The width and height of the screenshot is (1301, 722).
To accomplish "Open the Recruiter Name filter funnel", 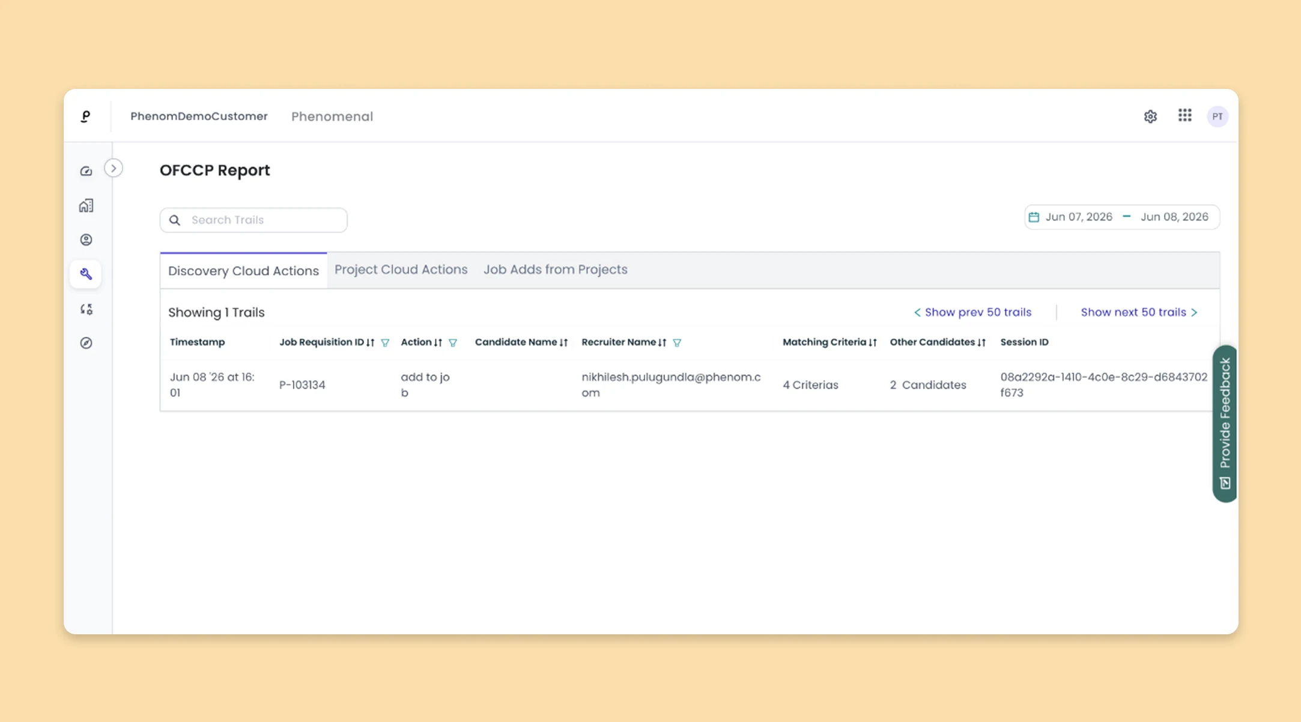I will coord(677,343).
